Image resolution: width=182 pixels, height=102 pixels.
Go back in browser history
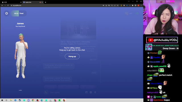tap(2, 5)
